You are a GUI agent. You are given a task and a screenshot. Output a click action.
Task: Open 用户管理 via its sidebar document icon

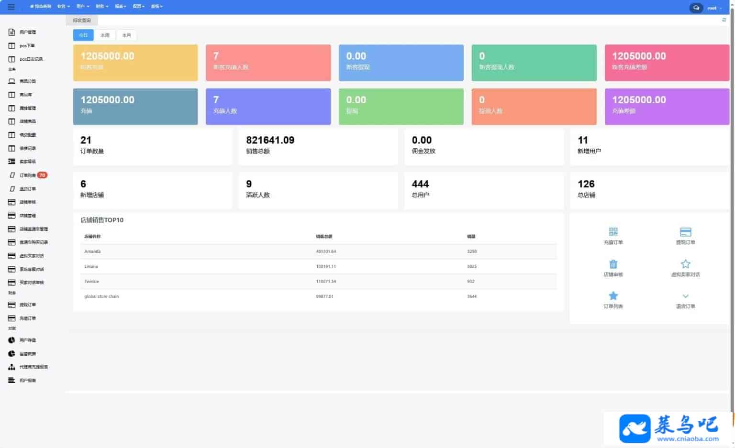click(x=12, y=32)
